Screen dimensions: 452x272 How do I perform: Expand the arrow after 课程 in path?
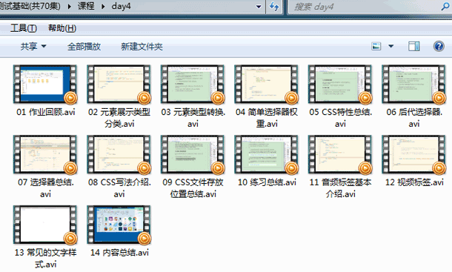(x=103, y=7)
